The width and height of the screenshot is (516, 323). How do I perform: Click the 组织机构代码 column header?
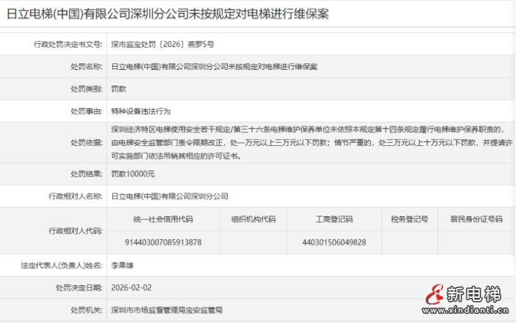click(x=253, y=219)
